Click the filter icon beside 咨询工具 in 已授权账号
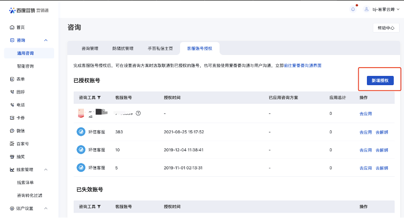The height and width of the screenshot is (218, 404). 100,97
